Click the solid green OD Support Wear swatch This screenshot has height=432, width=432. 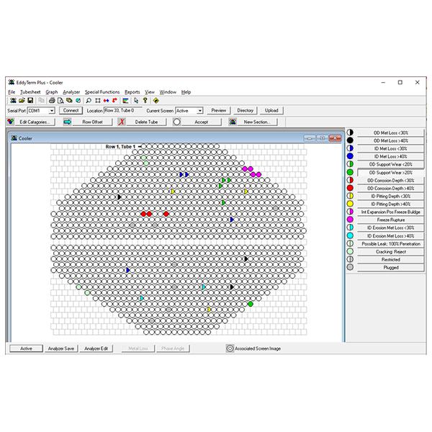click(x=350, y=172)
